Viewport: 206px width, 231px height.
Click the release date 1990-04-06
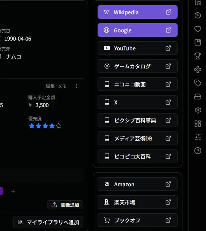coord(18,39)
